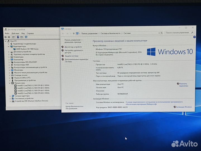Viewport: 201px width, 151px height.
Task: Select Звуковые, игровые и видеоустройства row
Action: pyautogui.click(x=29, y=54)
